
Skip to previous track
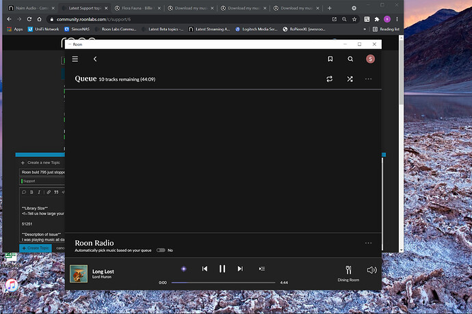tap(205, 269)
